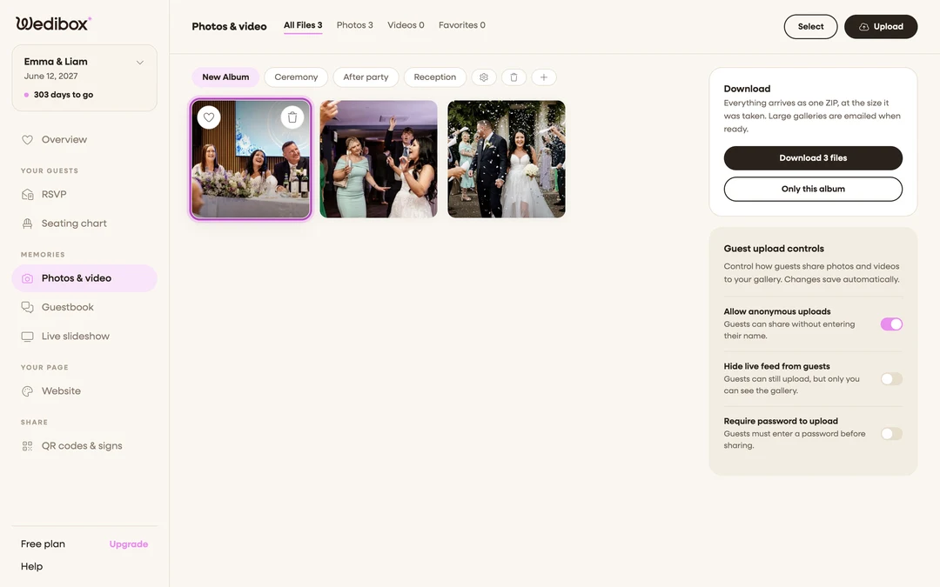This screenshot has height=587, width=940.
Task: Click the Website palette icon
Action: [x=28, y=391]
